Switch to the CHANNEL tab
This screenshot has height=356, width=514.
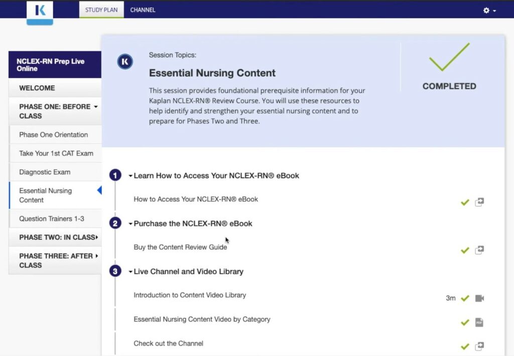[x=142, y=9]
